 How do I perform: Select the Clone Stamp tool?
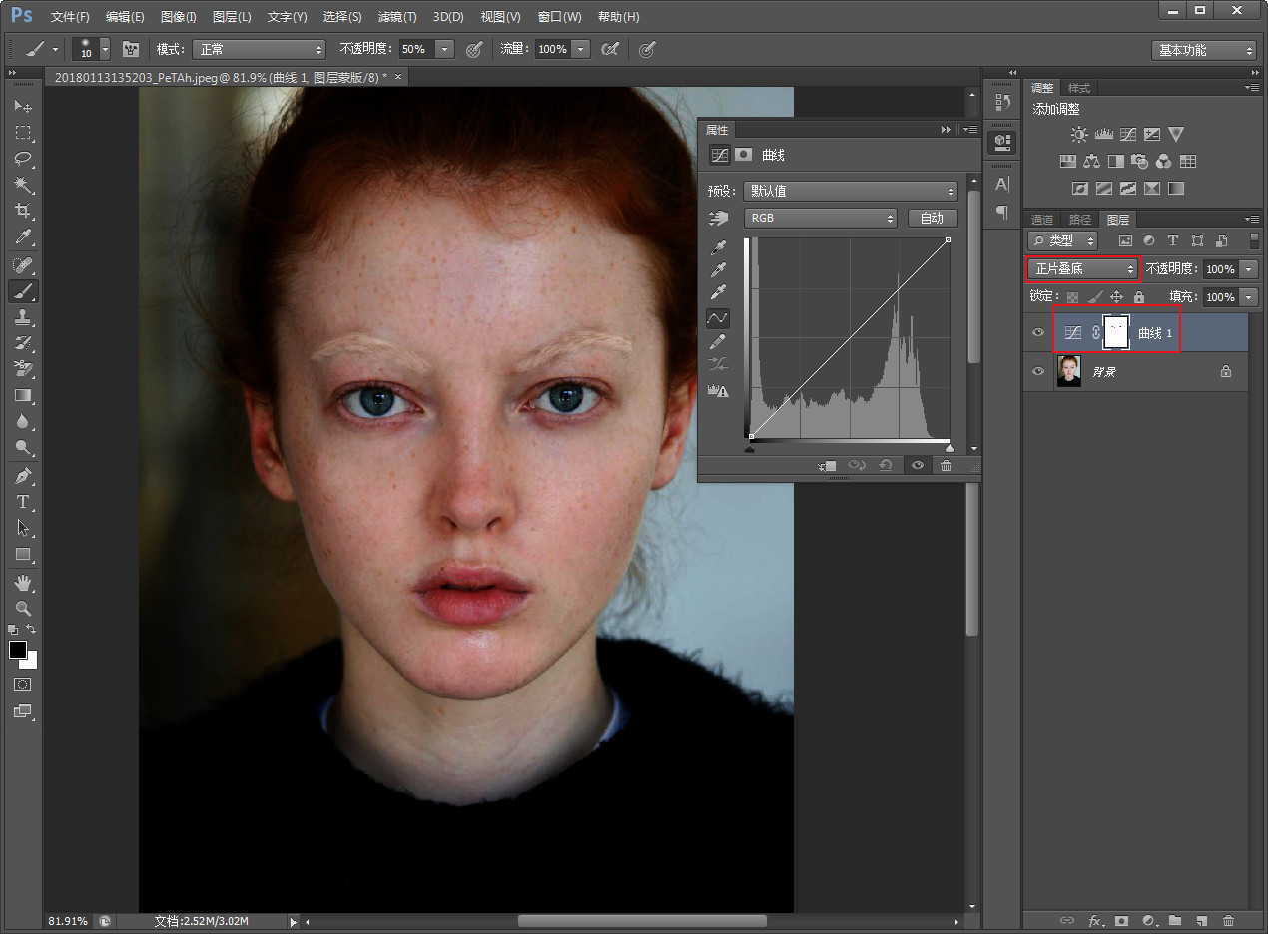click(x=23, y=317)
